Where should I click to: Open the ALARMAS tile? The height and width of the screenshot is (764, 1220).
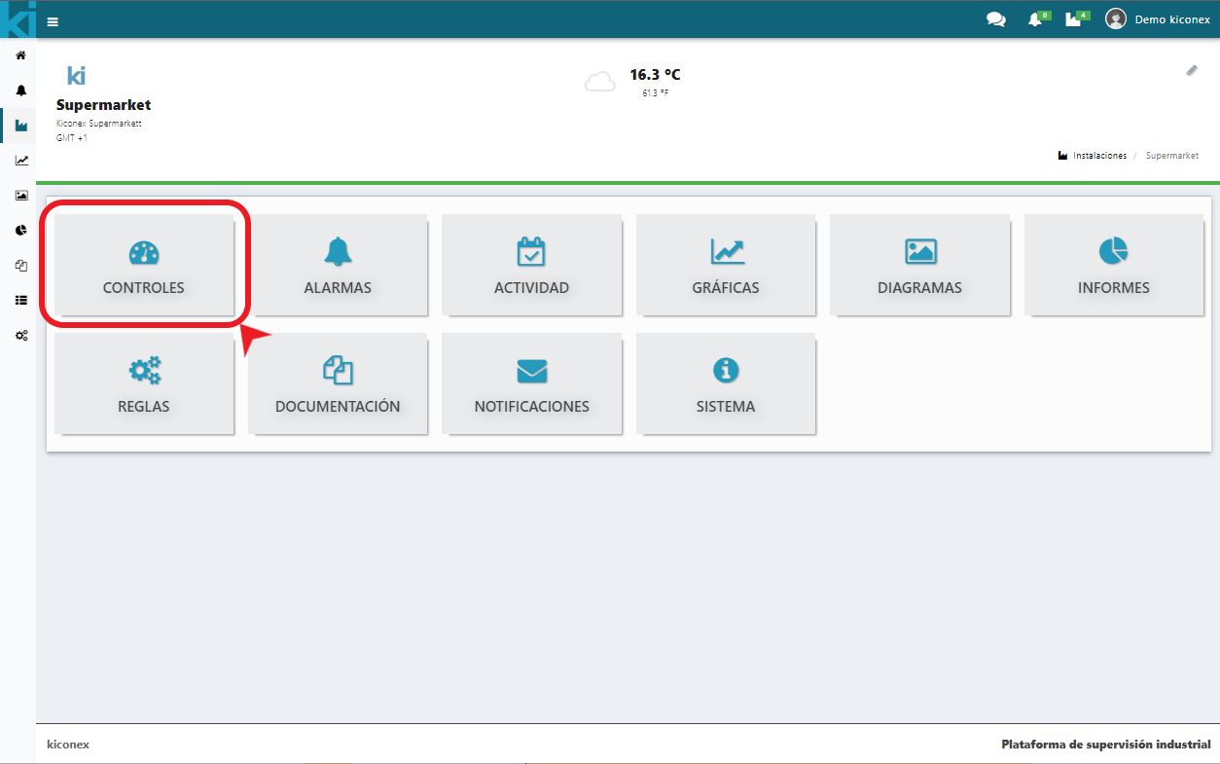coord(338,266)
